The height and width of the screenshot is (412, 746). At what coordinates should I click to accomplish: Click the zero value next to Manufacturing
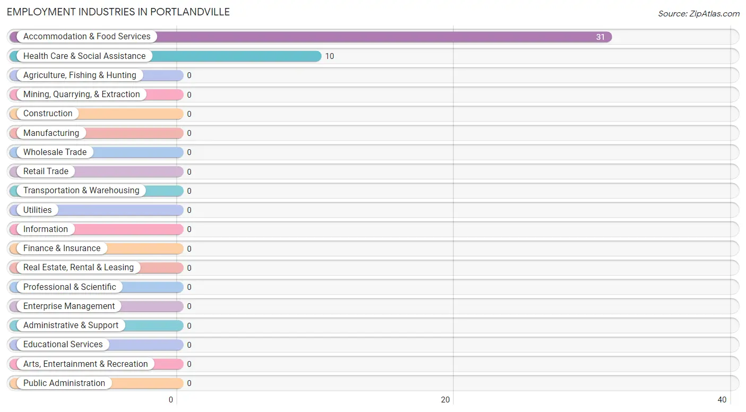[189, 133]
